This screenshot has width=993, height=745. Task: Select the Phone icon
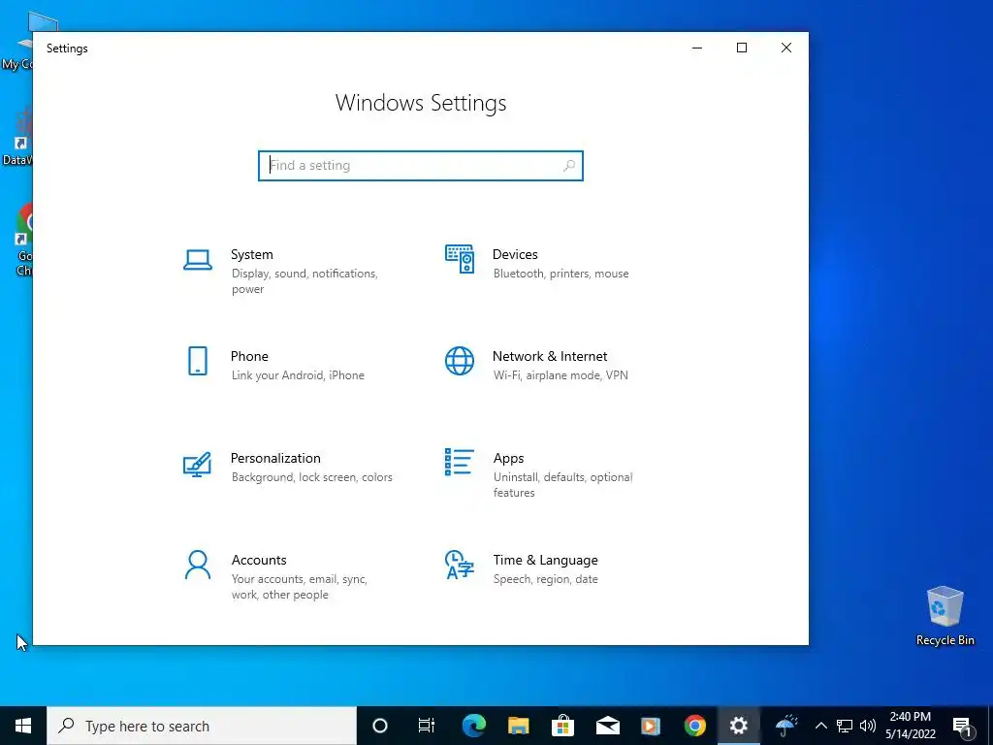tap(198, 361)
